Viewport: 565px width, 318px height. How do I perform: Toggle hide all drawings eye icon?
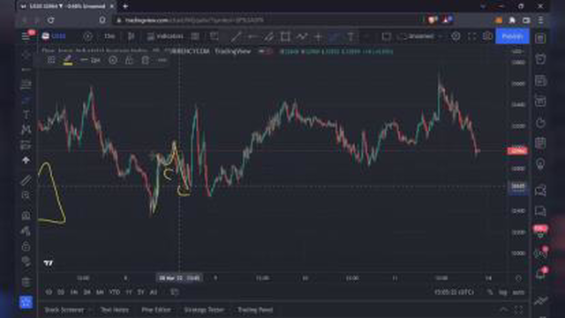[x=26, y=261]
